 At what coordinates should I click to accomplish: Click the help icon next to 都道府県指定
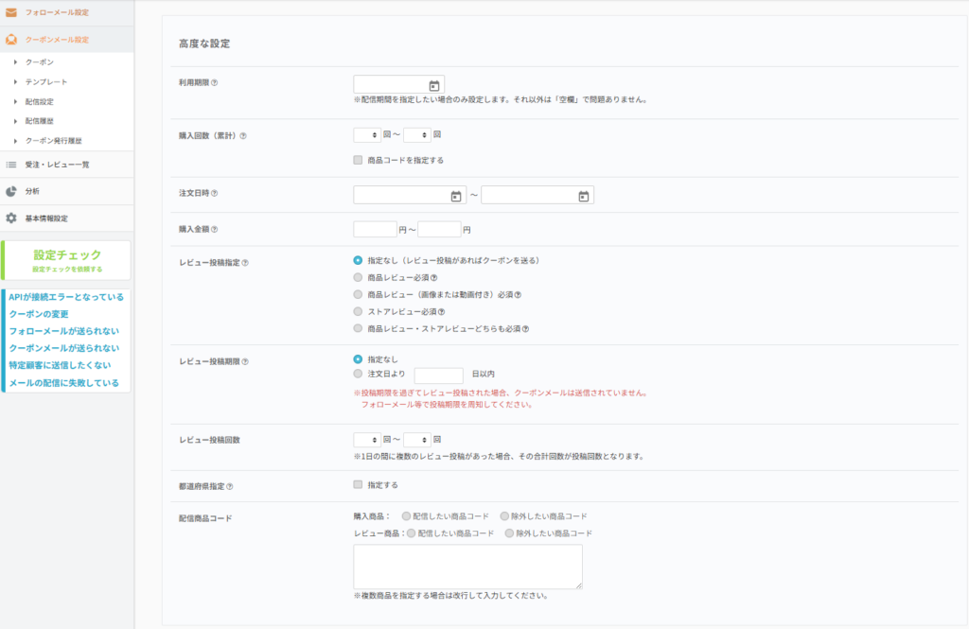pos(230,487)
